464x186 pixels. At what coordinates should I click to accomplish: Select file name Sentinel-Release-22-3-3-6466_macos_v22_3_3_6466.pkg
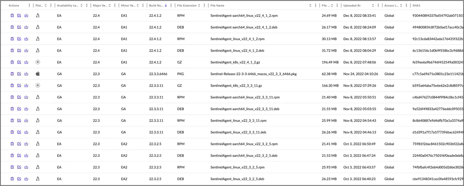click(x=253, y=74)
